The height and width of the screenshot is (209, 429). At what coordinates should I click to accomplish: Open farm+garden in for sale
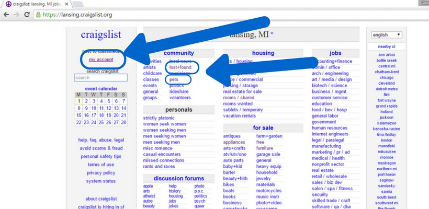pos(269,136)
